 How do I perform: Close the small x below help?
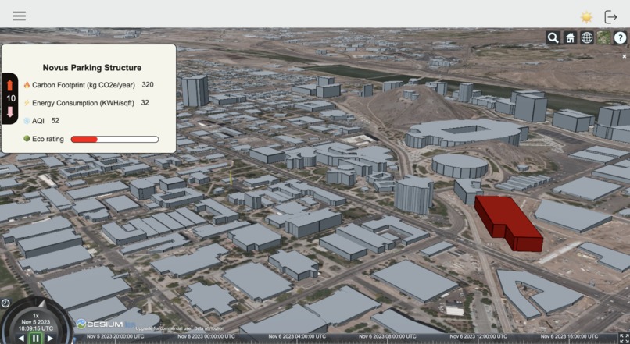[x=625, y=56]
